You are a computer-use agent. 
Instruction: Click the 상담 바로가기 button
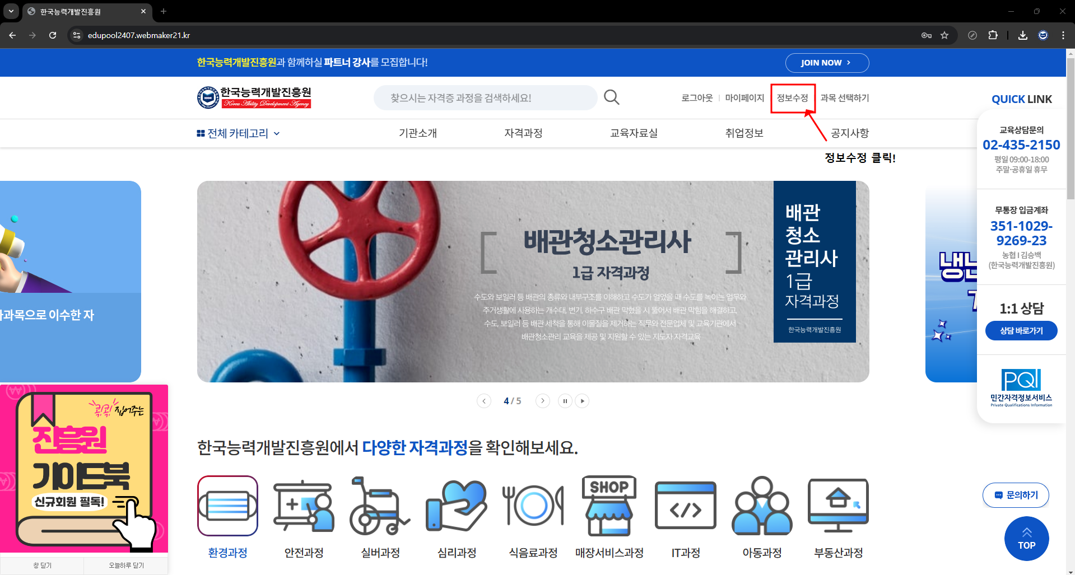[1021, 330]
